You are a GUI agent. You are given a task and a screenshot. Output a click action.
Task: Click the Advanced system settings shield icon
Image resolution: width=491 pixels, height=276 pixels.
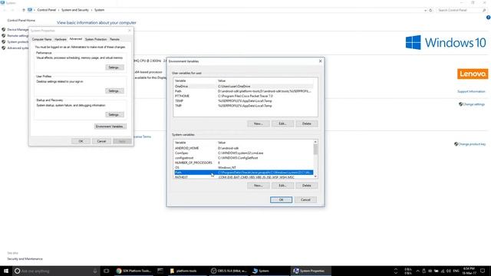point(3,48)
